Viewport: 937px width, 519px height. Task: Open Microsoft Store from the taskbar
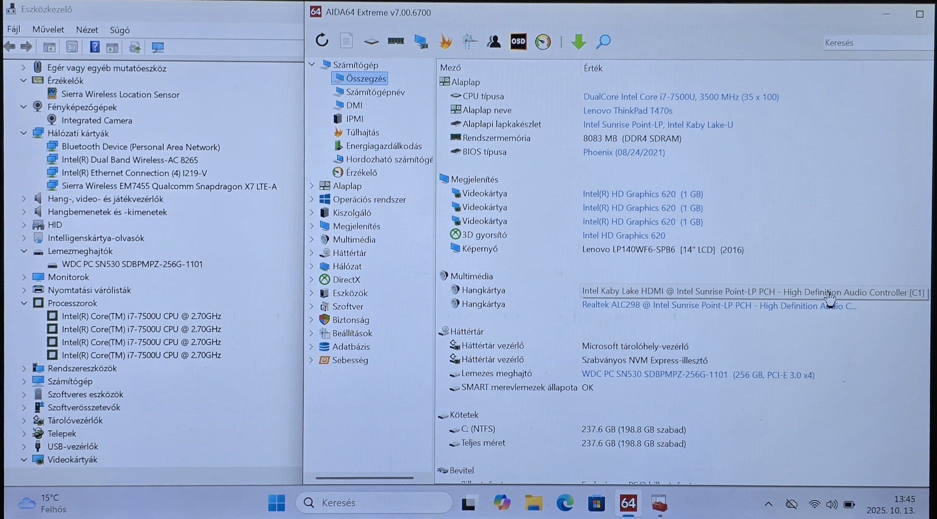[x=596, y=503]
